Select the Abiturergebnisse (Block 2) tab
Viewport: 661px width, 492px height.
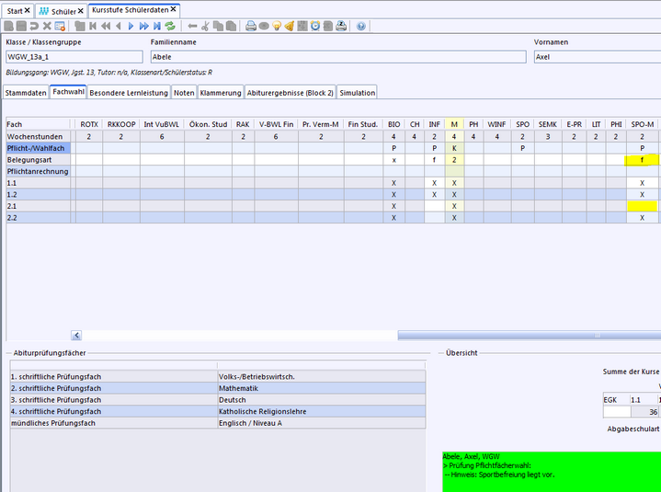pyautogui.click(x=290, y=93)
